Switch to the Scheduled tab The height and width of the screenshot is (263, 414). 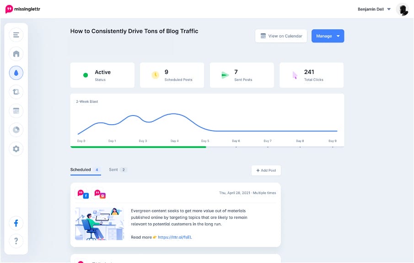(85, 170)
